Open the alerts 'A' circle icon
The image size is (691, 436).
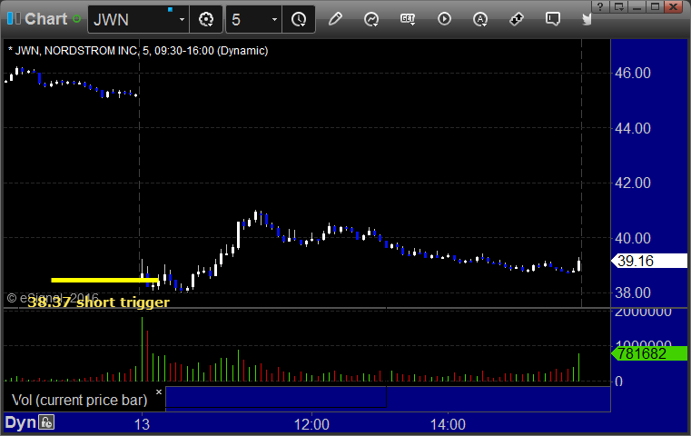click(480, 19)
